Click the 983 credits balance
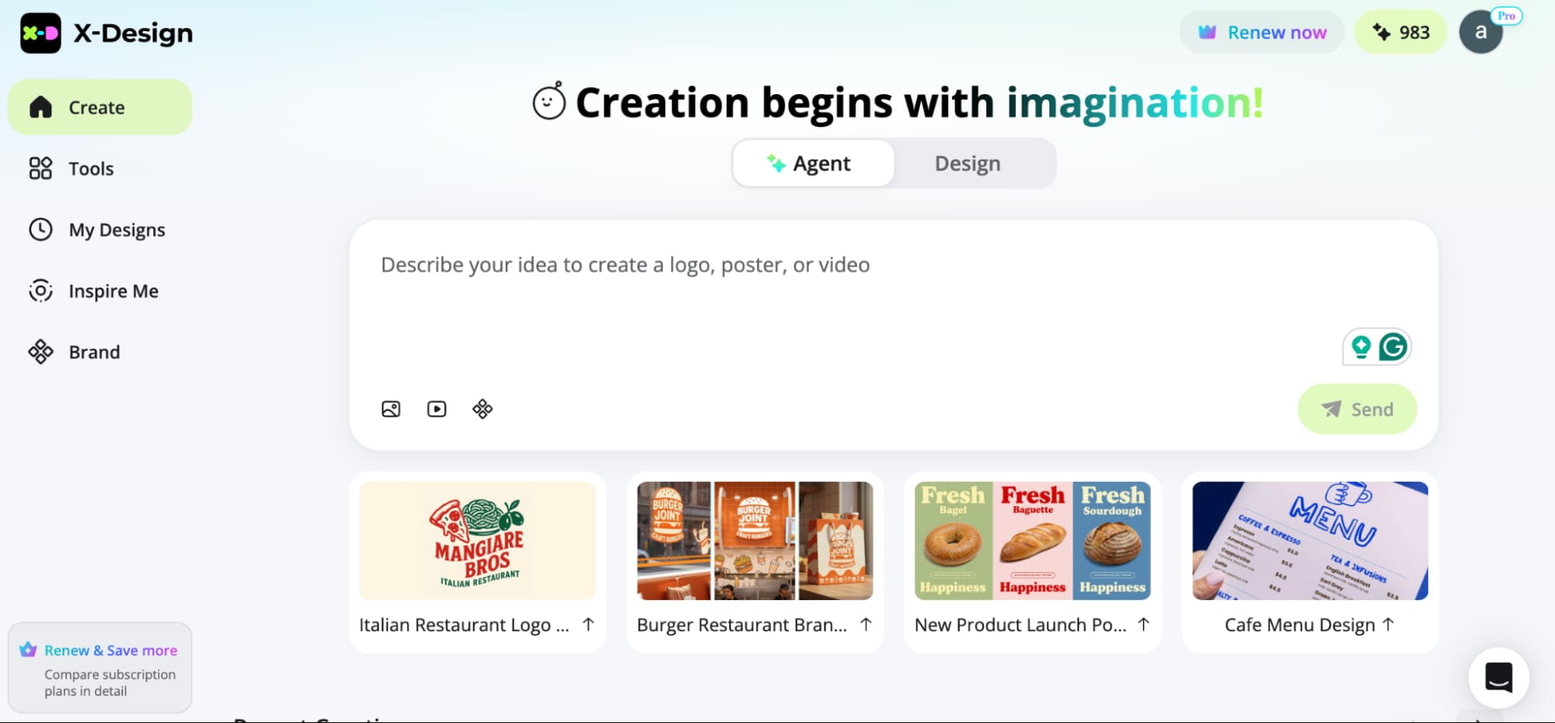This screenshot has width=1555, height=723. tap(1401, 33)
